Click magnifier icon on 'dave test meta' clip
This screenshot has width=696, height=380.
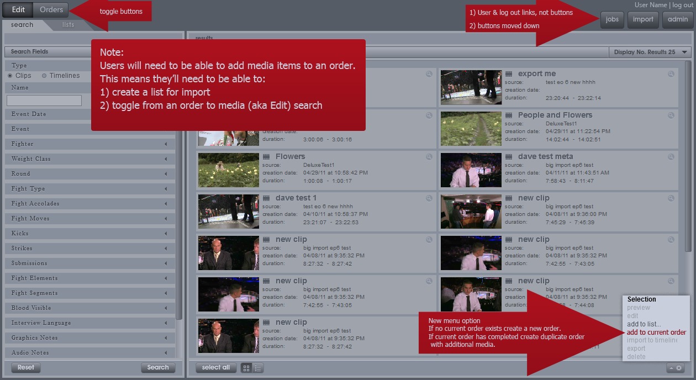671,157
